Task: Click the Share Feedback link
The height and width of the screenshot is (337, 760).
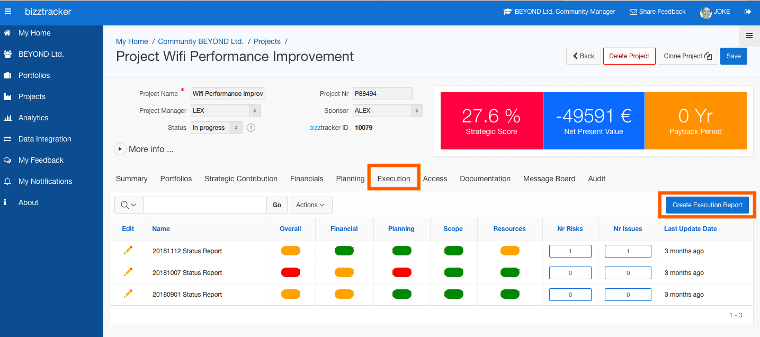Action: pos(657,12)
